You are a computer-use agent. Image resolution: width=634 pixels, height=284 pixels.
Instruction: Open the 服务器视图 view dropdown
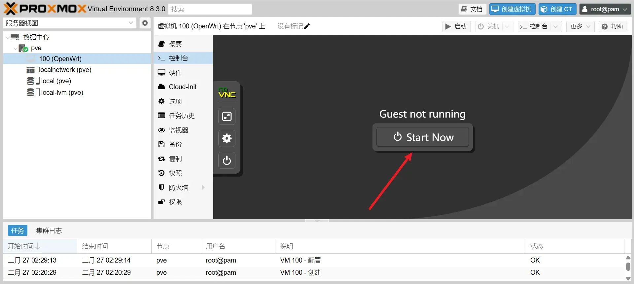point(131,23)
